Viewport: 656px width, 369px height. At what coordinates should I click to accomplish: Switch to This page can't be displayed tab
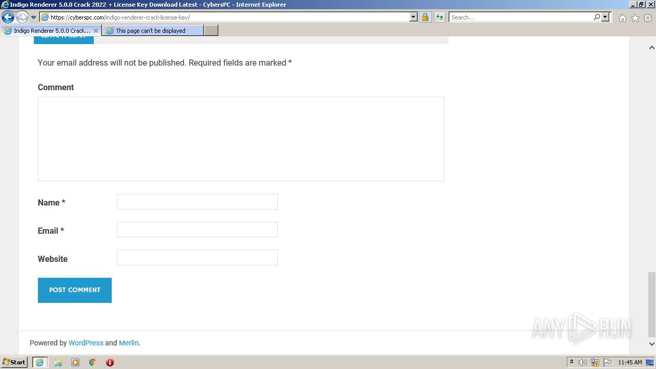pos(153,31)
